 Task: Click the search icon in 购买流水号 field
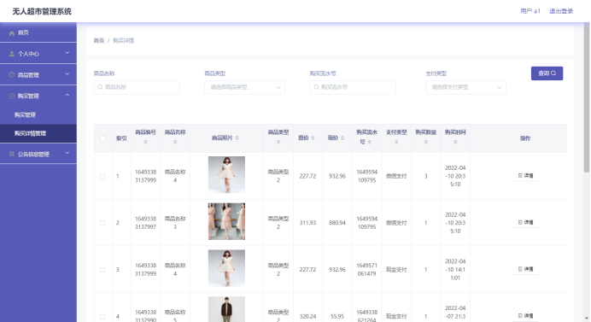[x=317, y=87]
